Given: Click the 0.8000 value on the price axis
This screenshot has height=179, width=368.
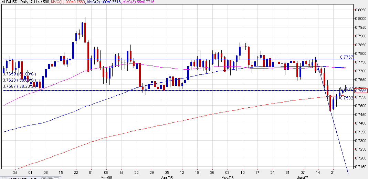Looking at the screenshot, I should tap(360, 10).
